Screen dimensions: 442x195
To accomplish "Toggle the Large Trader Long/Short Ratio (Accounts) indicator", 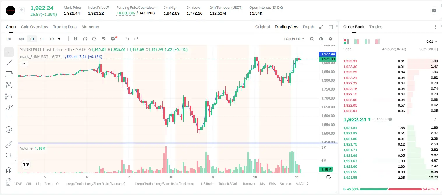I will (x=96, y=184).
